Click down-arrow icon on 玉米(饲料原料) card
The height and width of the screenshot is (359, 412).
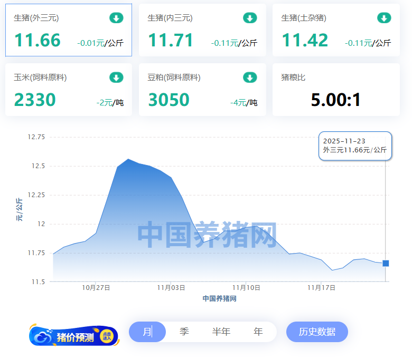coord(116,77)
